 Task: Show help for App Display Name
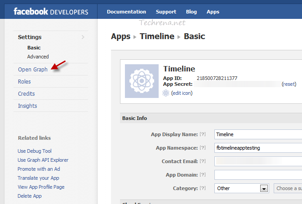pos(203,134)
